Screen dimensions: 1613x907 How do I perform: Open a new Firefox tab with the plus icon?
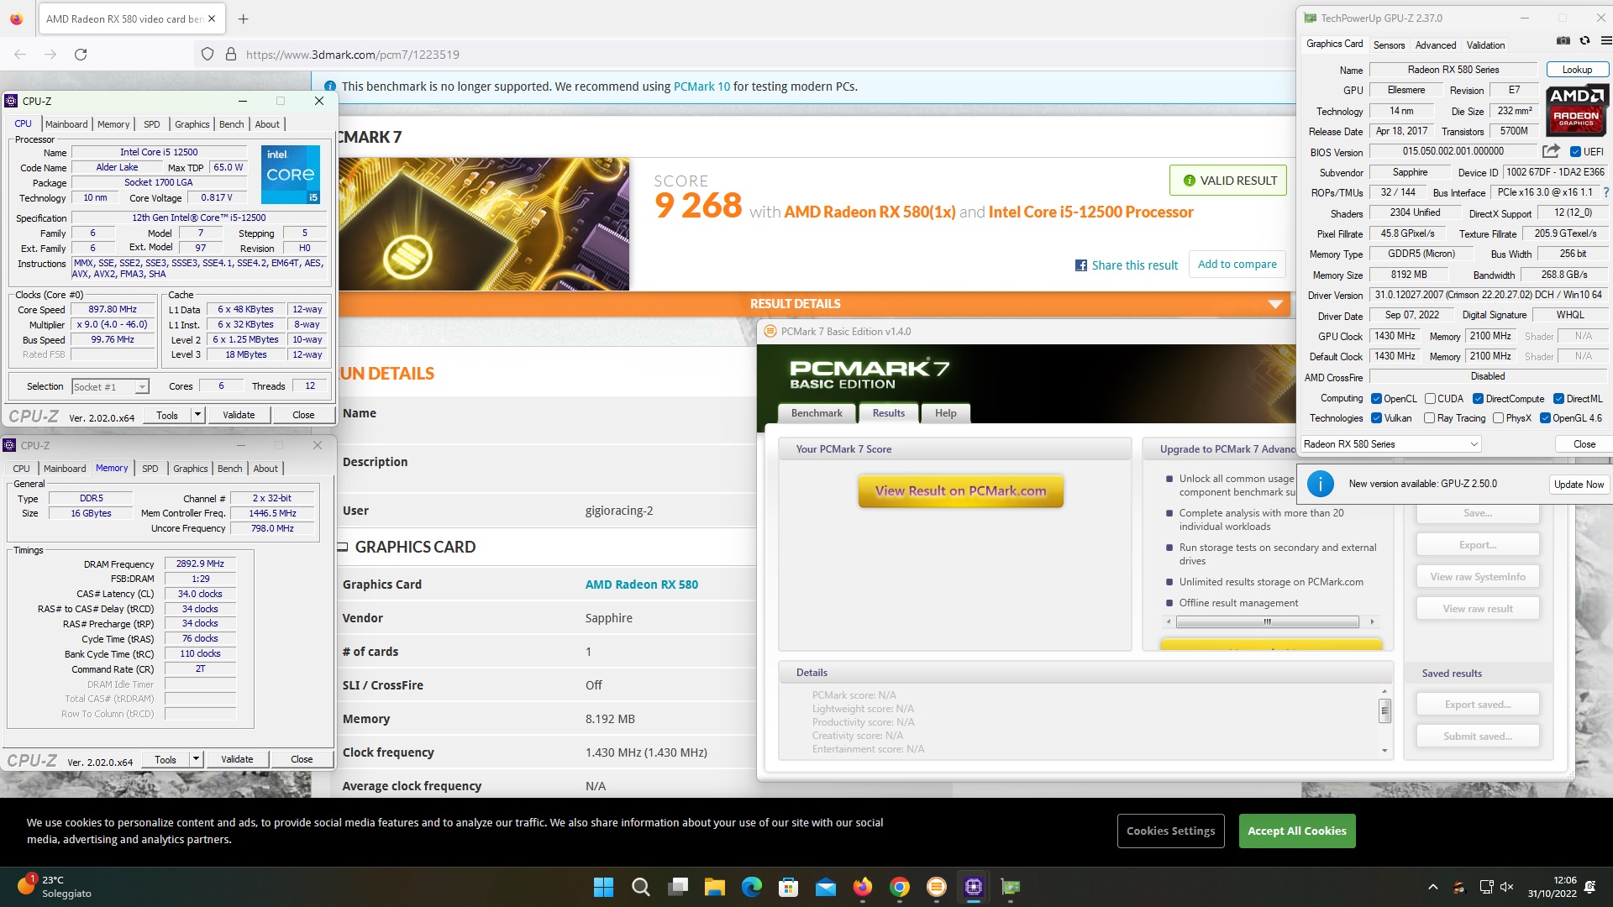tap(243, 18)
